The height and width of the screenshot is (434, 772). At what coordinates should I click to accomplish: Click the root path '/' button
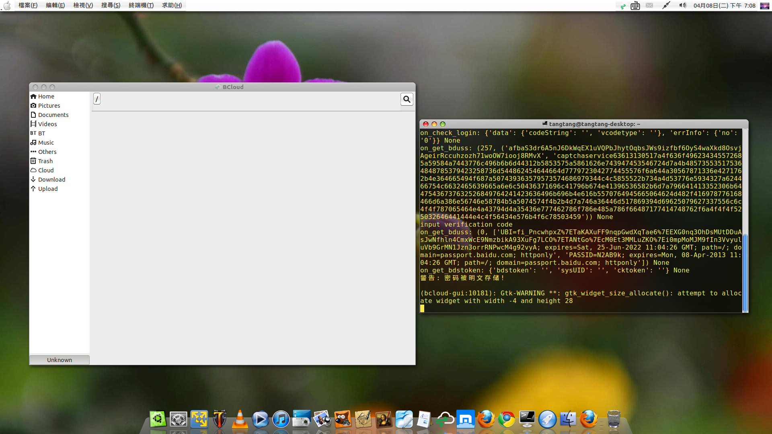[97, 99]
